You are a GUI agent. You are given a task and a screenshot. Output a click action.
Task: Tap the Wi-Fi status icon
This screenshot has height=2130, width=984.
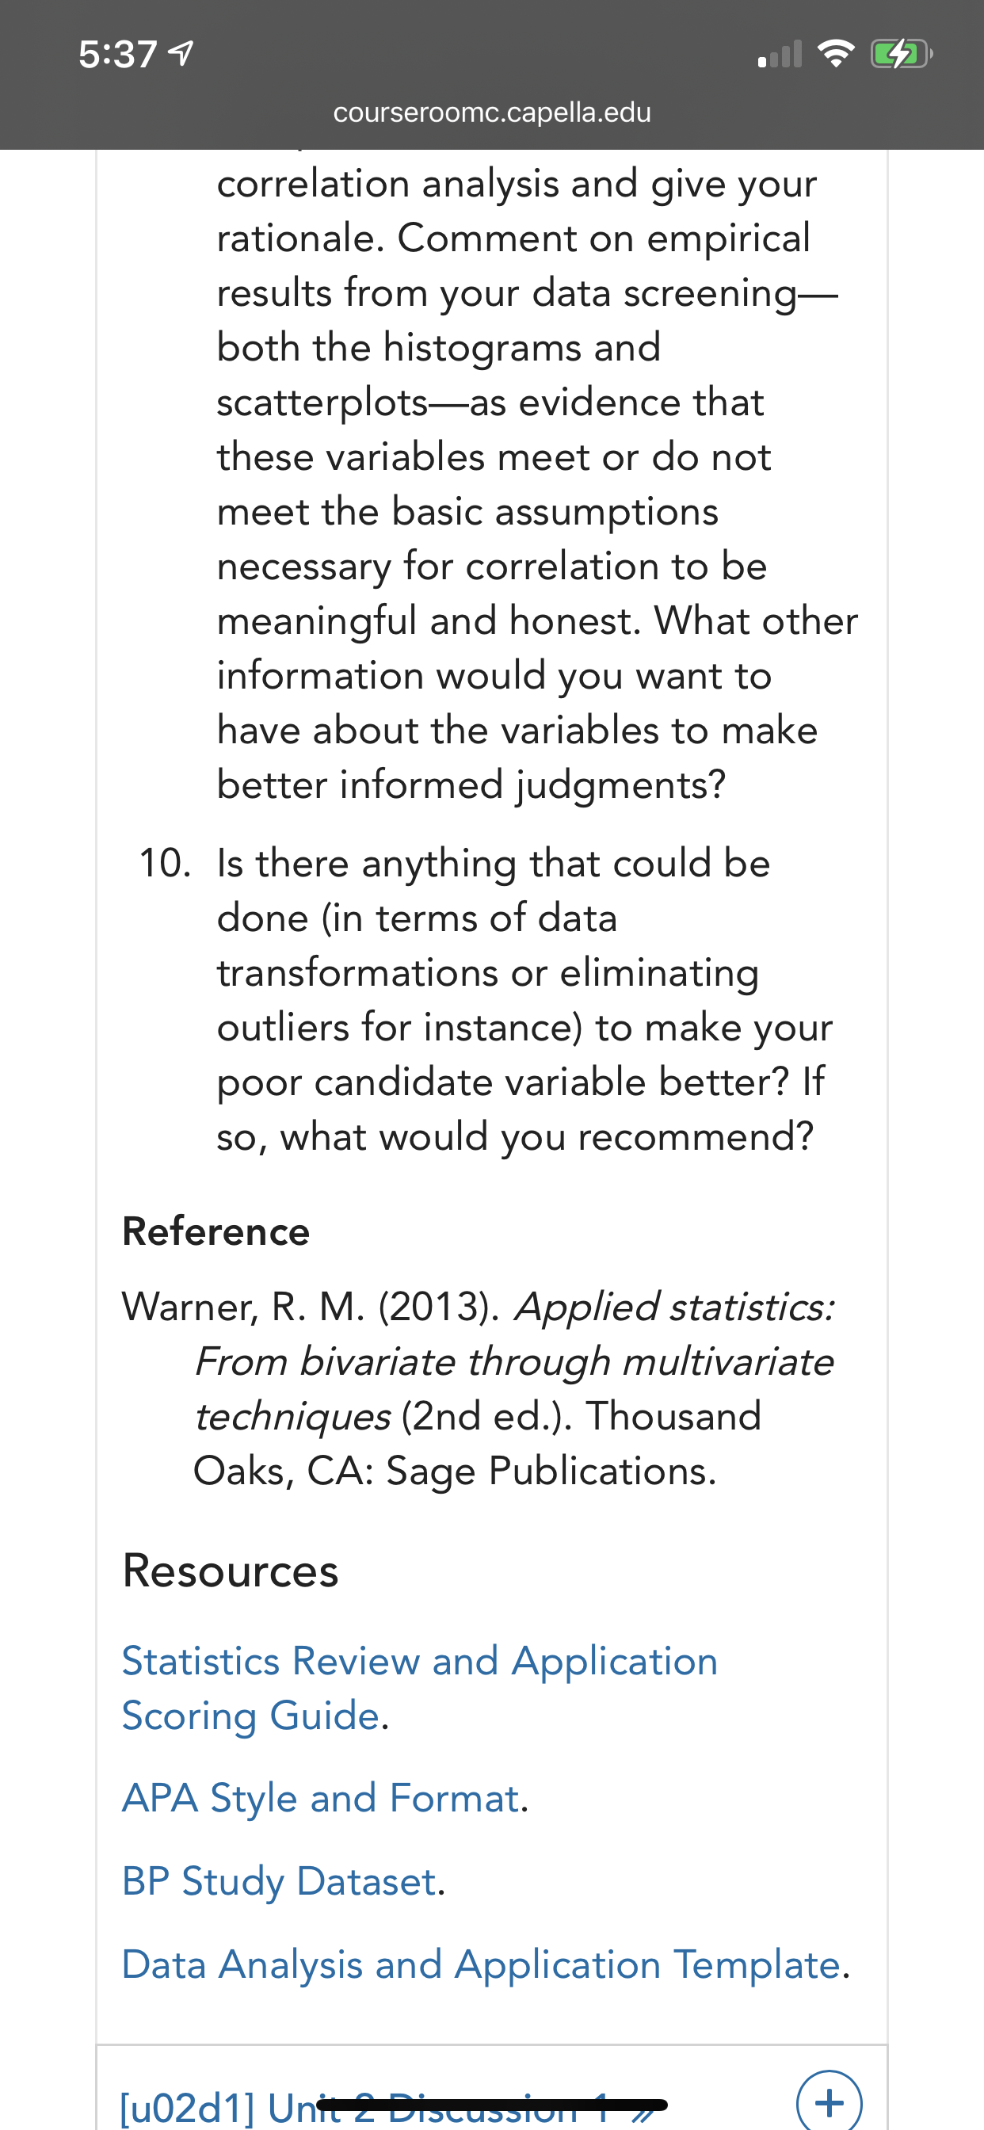[835, 55]
